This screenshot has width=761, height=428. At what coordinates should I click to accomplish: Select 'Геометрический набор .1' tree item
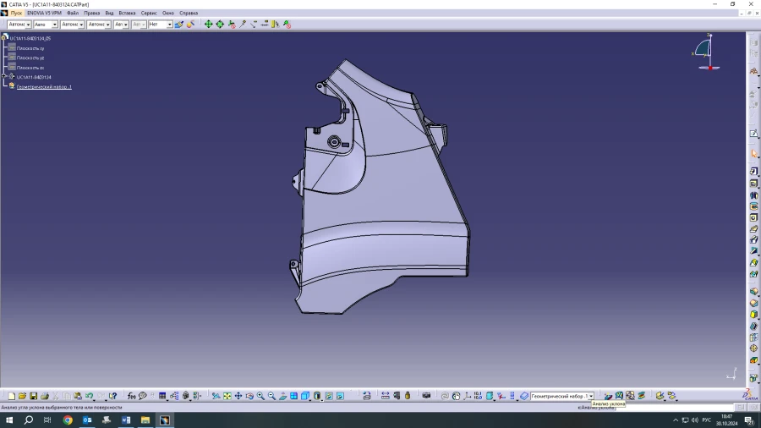click(x=44, y=87)
